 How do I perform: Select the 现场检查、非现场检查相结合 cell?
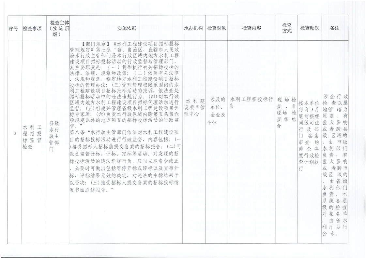(286, 113)
